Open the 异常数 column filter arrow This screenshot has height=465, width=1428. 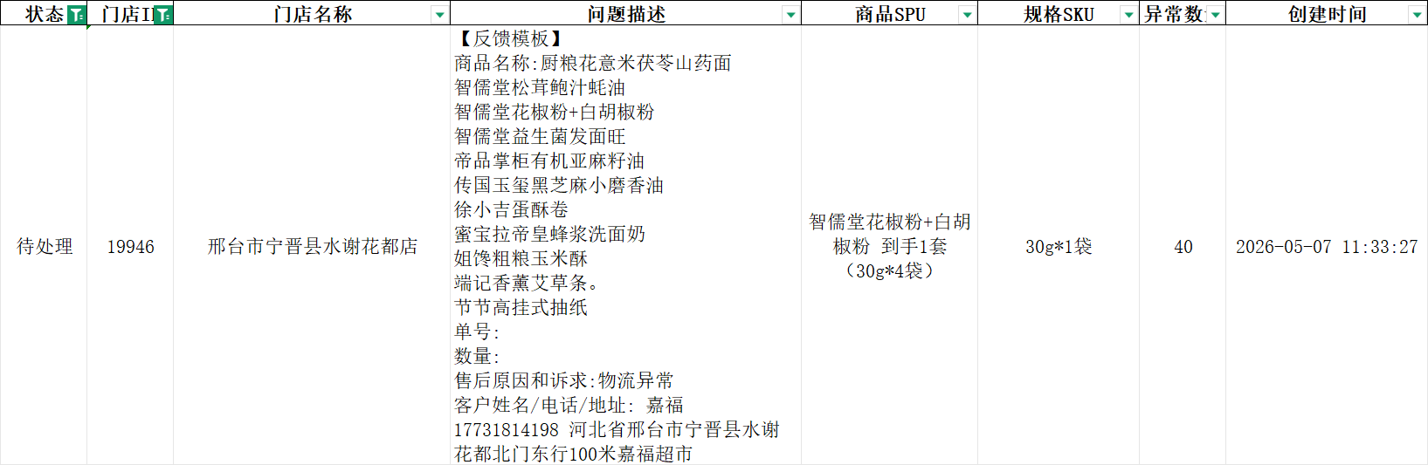(x=1215, y=15)
